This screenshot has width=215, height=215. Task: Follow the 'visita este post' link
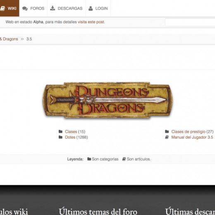(x=91, y=22)
